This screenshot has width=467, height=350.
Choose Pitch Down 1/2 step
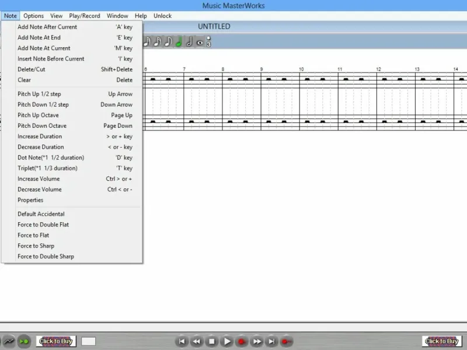[72, 105]
